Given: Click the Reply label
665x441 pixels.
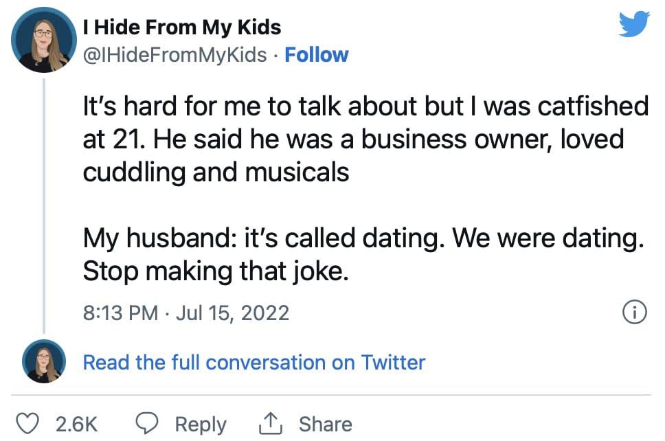Looking at the screenshot, I should [201, 425].
